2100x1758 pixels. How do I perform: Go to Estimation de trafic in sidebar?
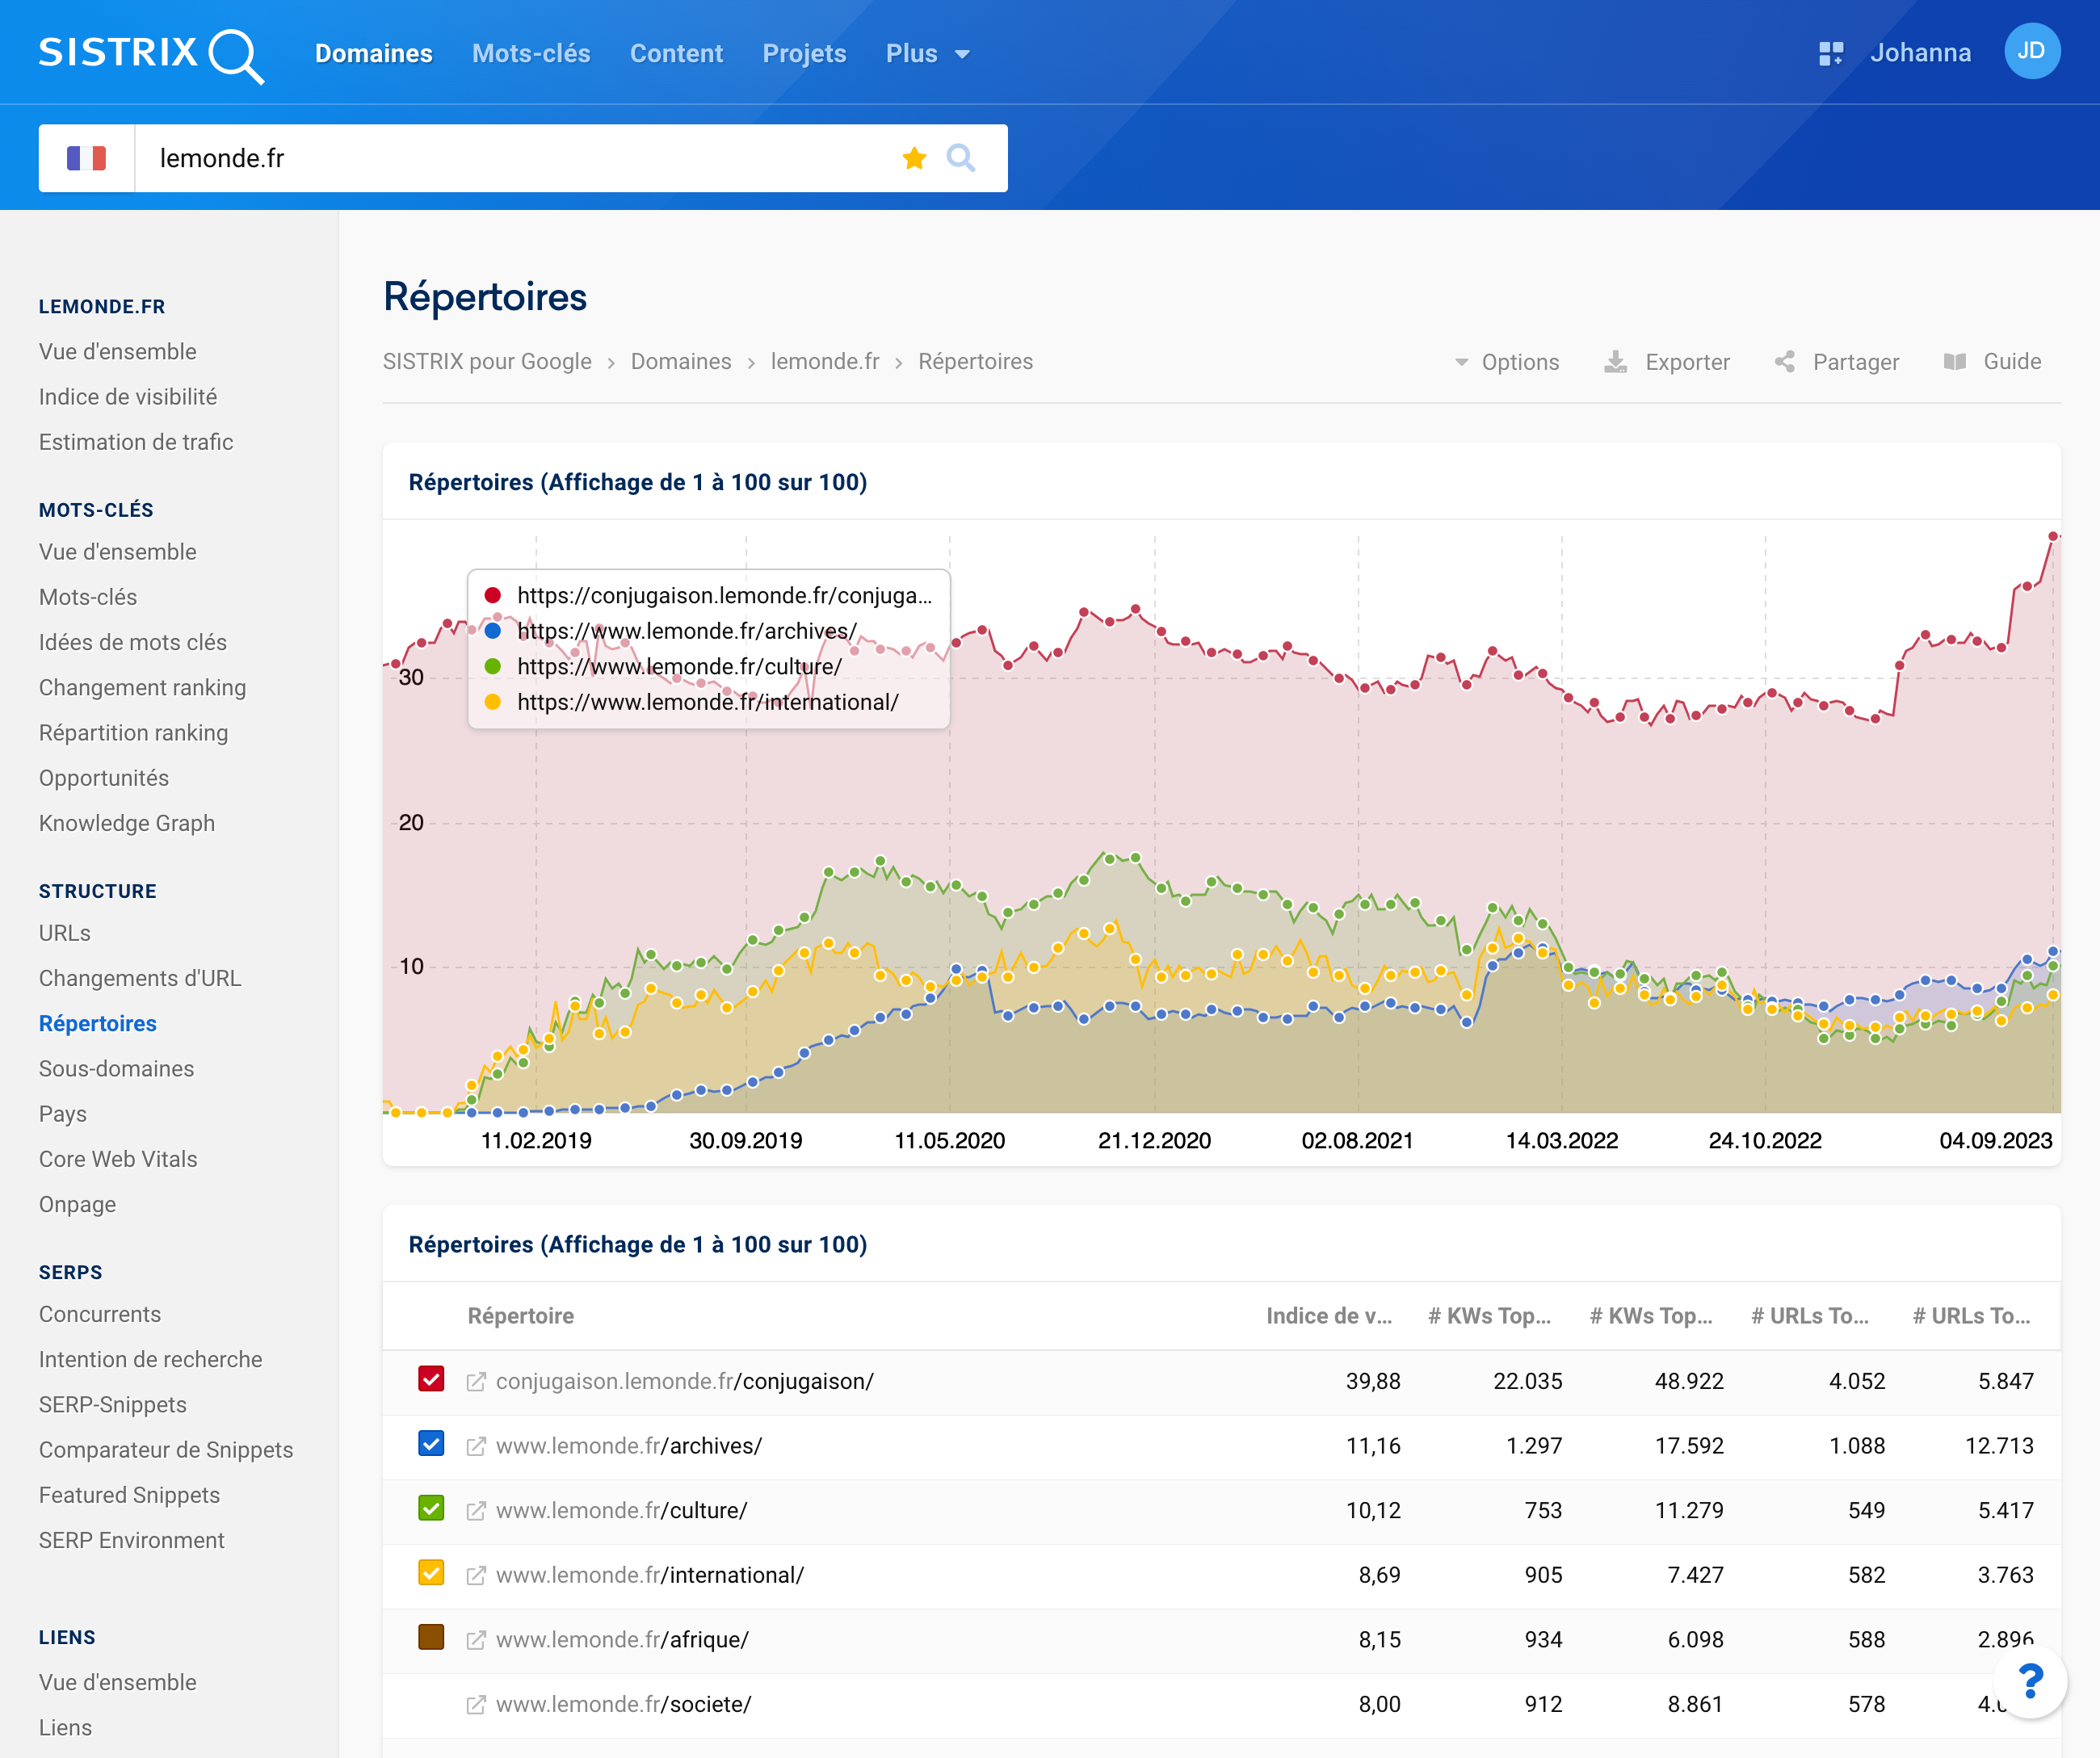(x=136, y=442)
